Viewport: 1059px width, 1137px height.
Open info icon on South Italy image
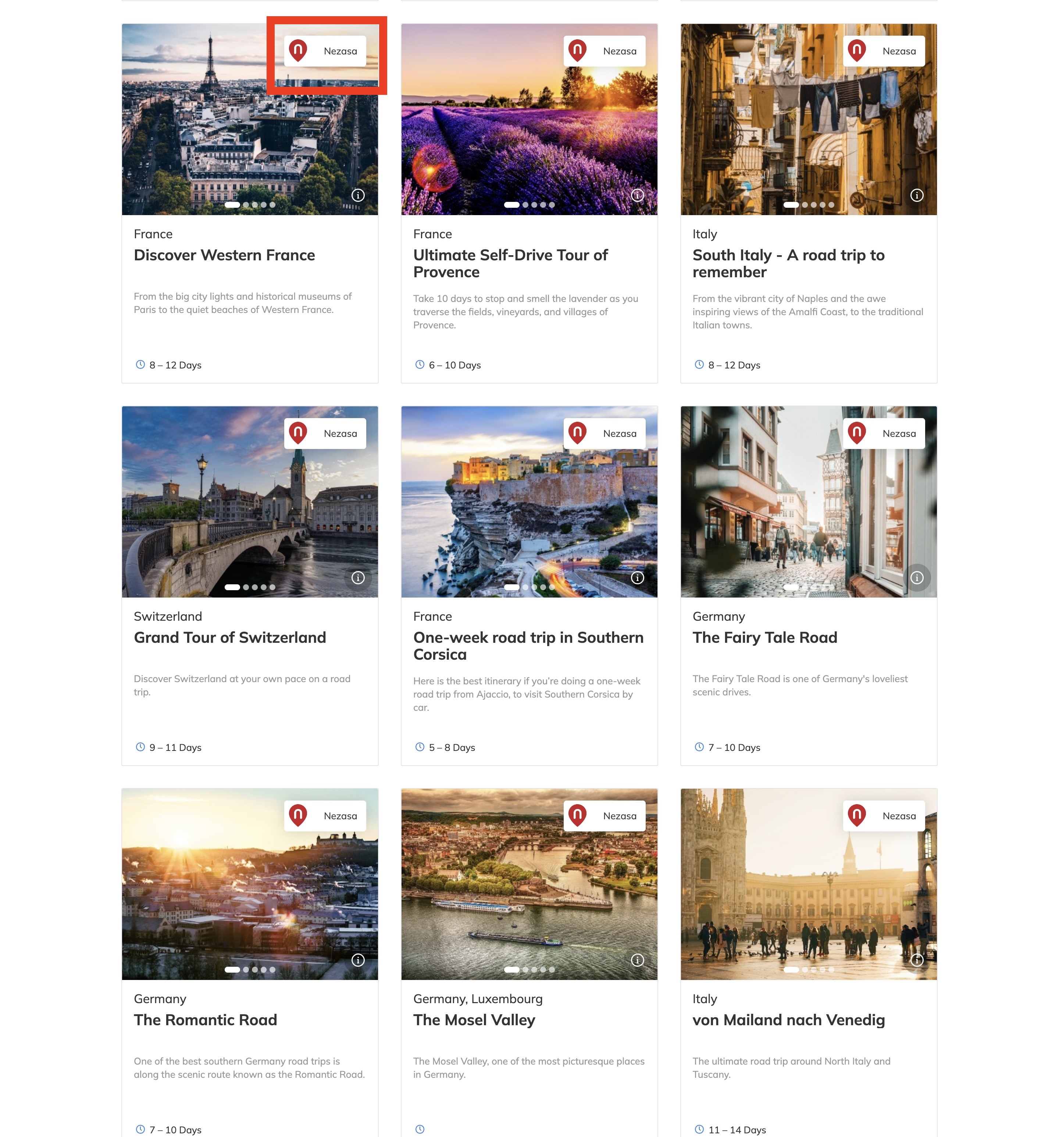[917, 196]
